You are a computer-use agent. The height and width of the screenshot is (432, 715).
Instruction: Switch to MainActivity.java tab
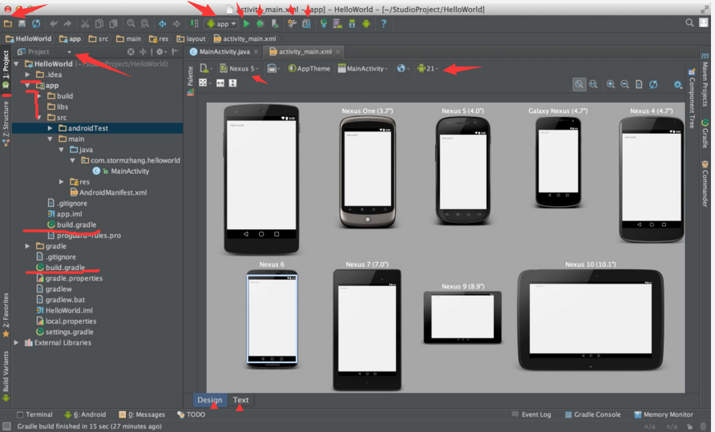(224, 51)
